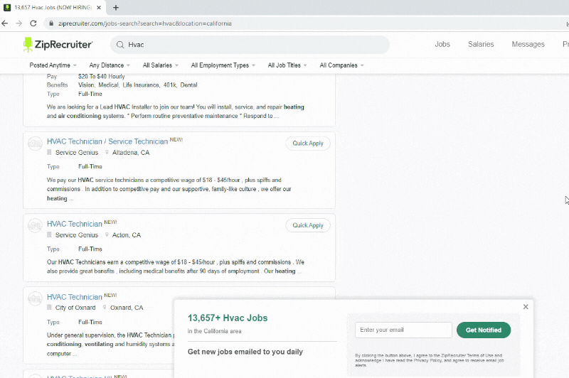
Task: Click the padlock site info icon
Action: click(x=51, y=23)
